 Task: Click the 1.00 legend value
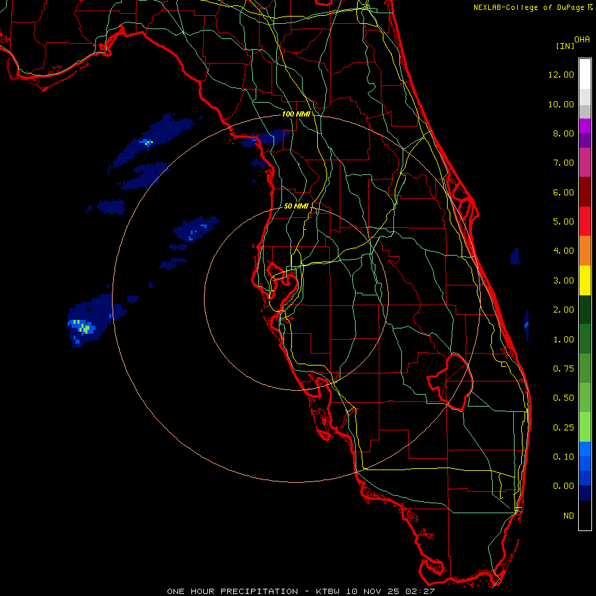[564, 340]
